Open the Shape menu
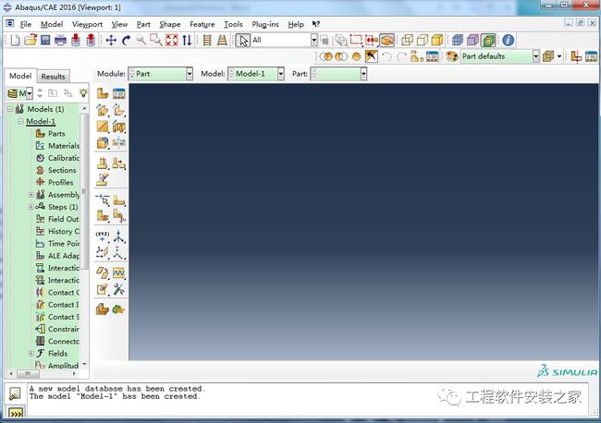Image resolution: width=601 pixels, height=423 pixels. 170,24
